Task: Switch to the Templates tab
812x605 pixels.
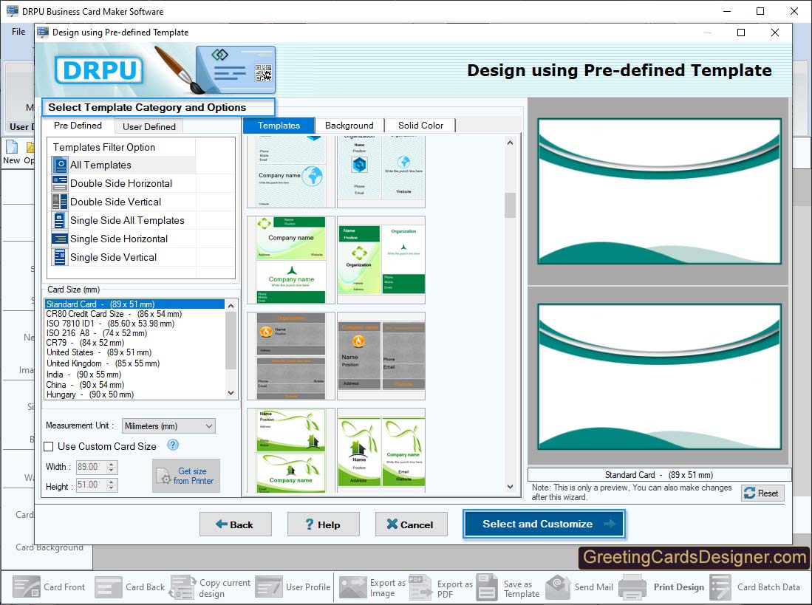Action: click(279, 126)
